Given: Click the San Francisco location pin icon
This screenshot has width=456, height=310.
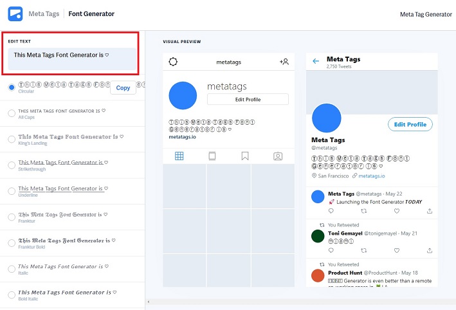Looking at the screenshot, I should tap(314, 176).
